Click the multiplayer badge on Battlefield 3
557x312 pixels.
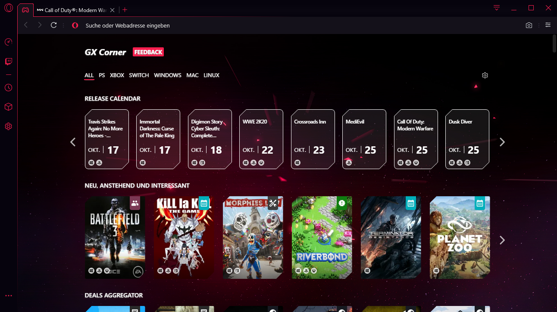tap(135, 203)
